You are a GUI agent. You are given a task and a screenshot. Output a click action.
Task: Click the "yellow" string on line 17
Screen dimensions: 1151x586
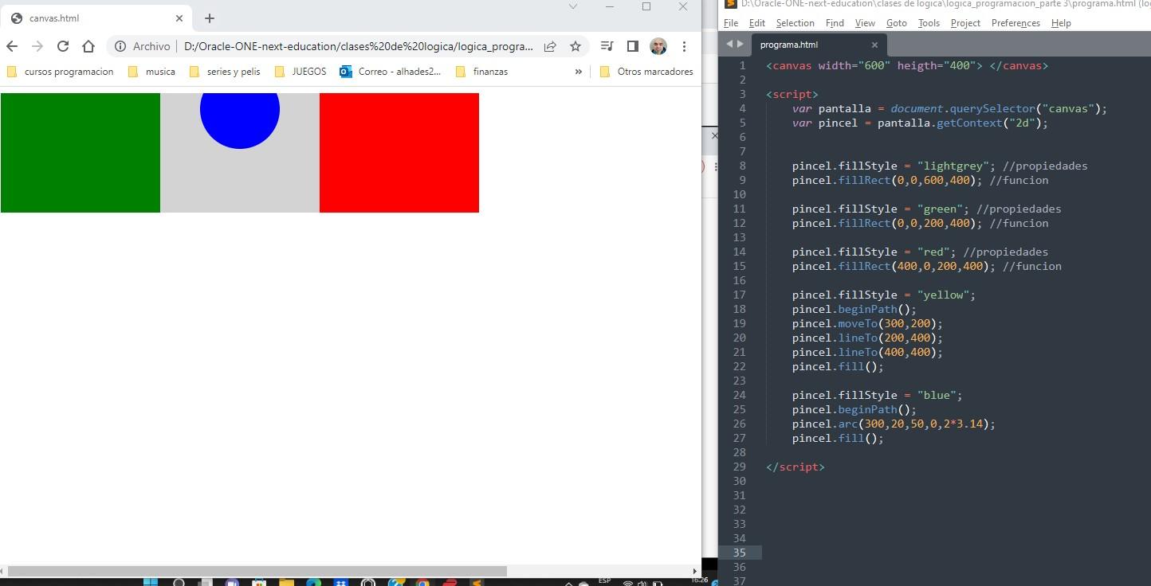point(944,295)
